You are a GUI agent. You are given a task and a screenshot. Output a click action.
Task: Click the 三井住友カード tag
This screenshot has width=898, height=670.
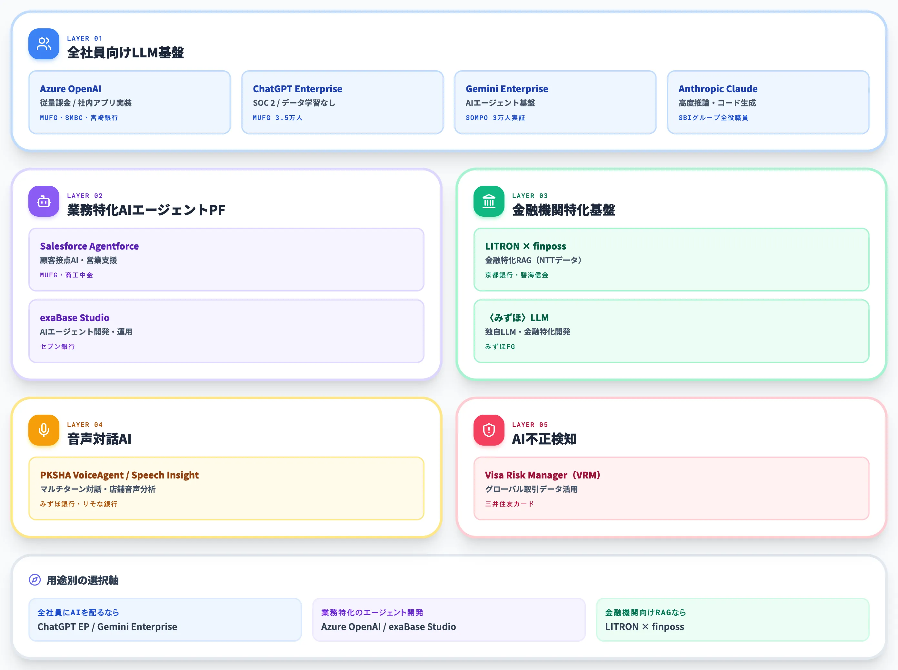pos(510,504)
